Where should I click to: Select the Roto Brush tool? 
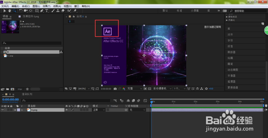point(69,11)
